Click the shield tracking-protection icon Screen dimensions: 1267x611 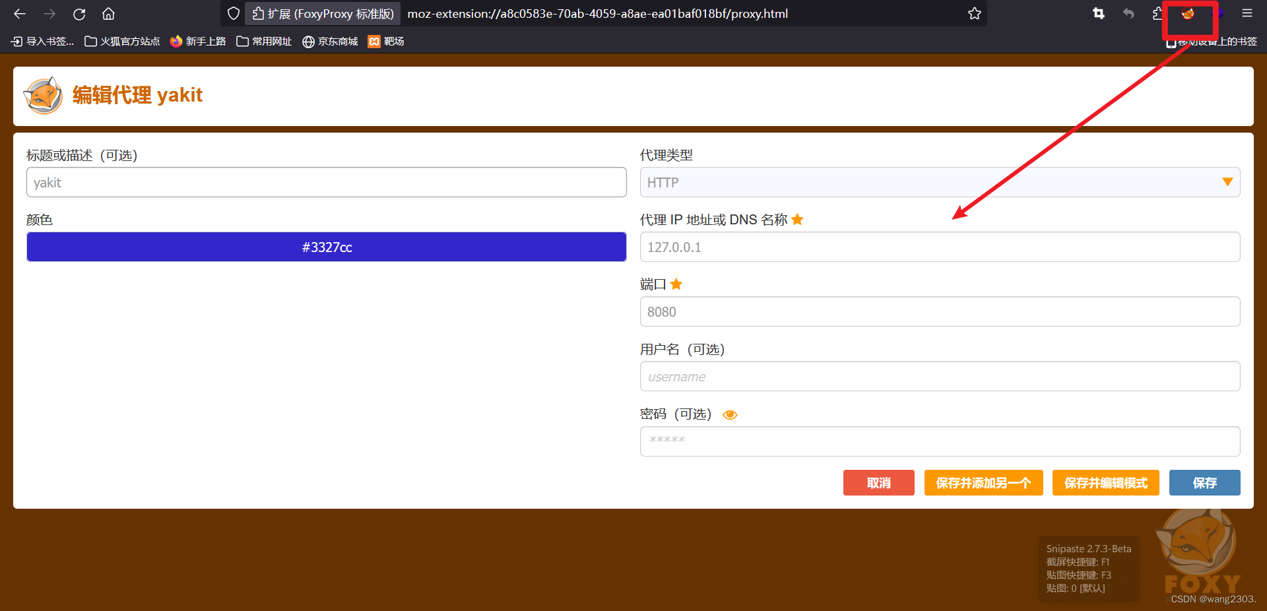pyautogui.click(x=233, y=13)
